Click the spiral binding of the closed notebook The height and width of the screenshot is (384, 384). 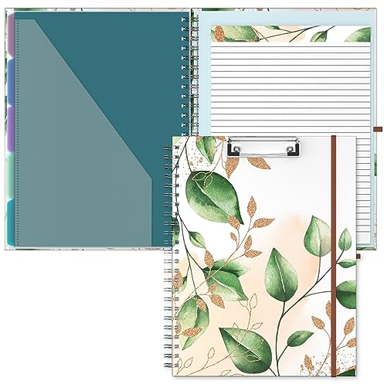[172, 257]
